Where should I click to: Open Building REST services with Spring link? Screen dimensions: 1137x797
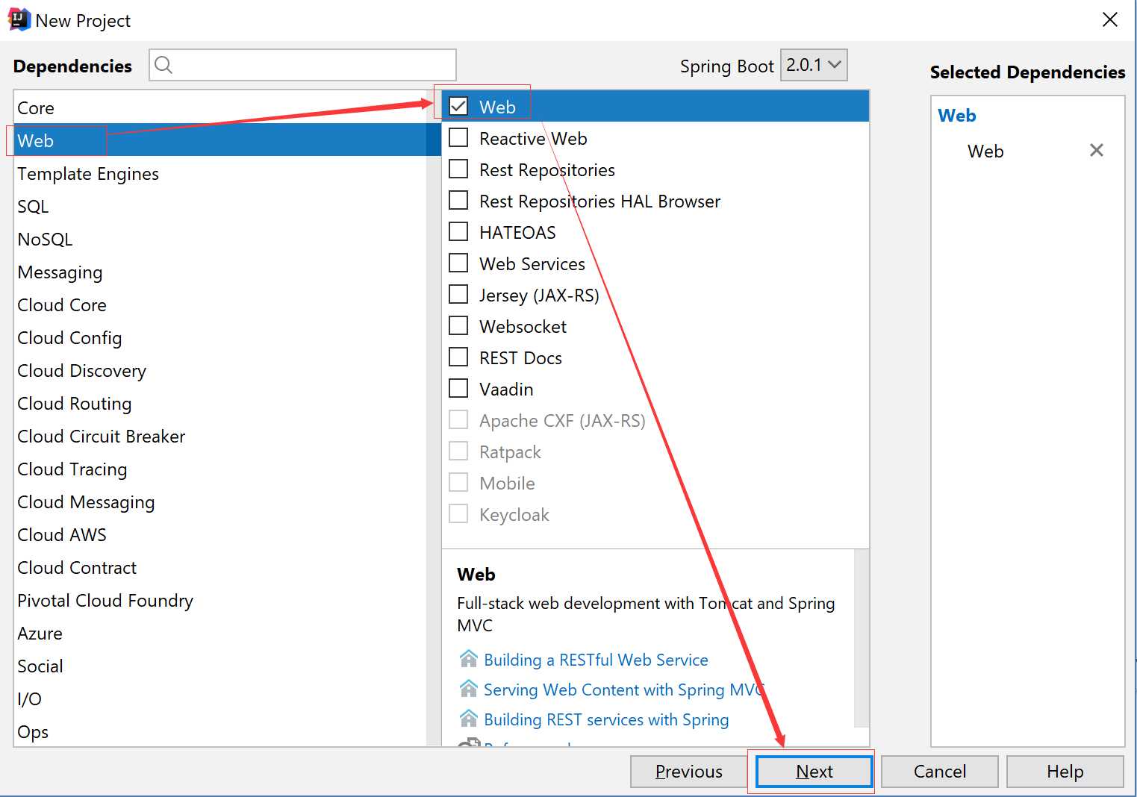tap(606, 719)
